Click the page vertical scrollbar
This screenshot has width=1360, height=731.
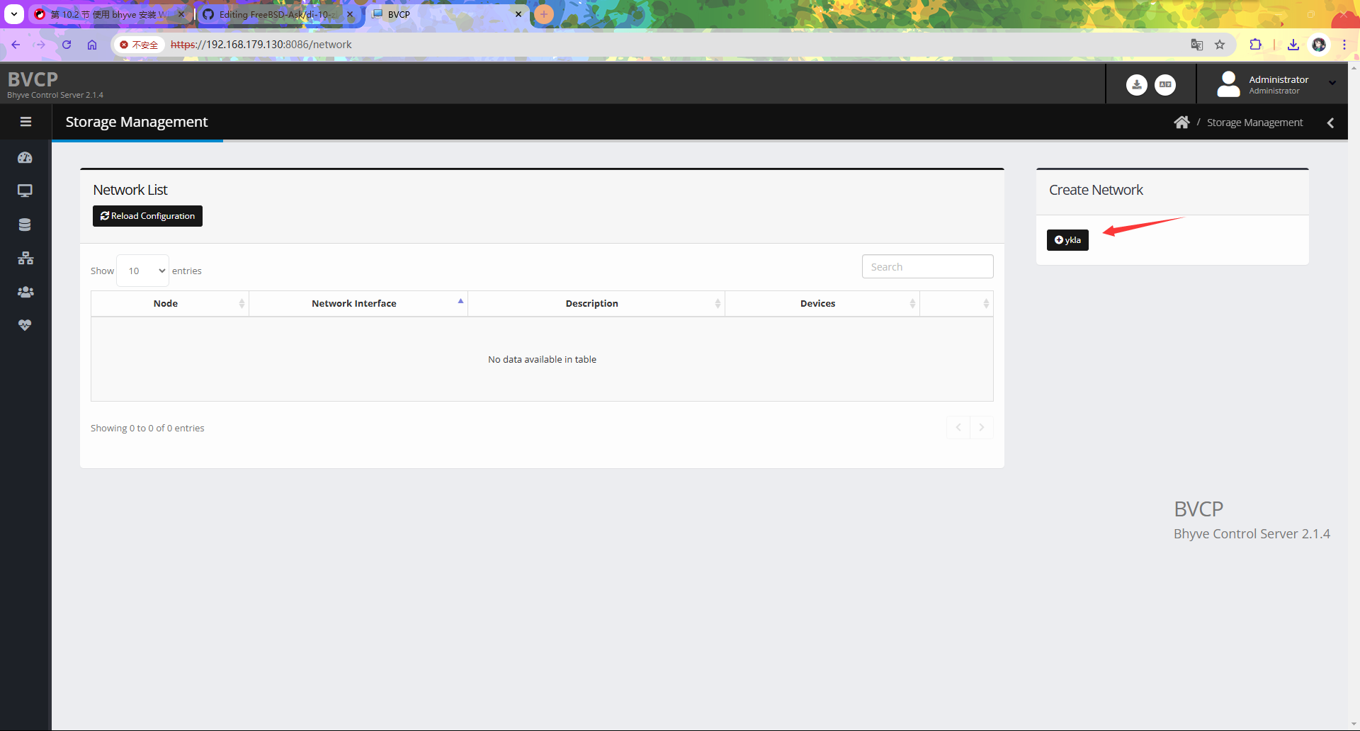[x=1354, y=397]
